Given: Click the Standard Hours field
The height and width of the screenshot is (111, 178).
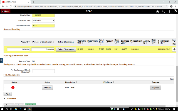Looking at the screenshot, I should click(x=43, y=26).
